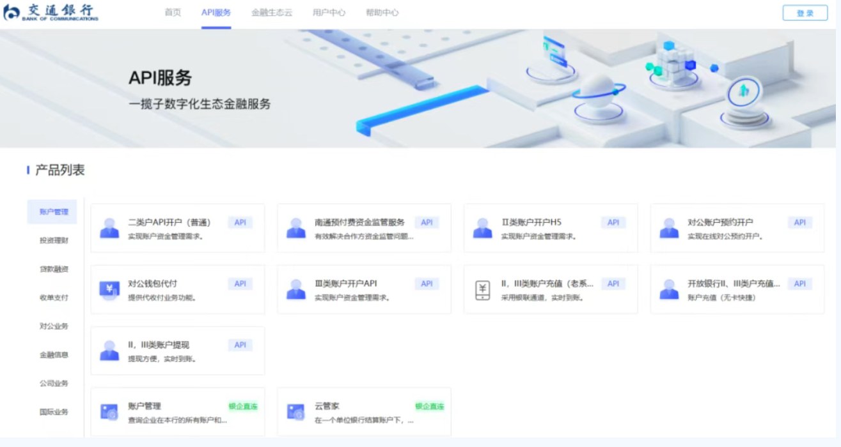
Task: Click the 二类户API开户 person icon
Action: (109, 228)
